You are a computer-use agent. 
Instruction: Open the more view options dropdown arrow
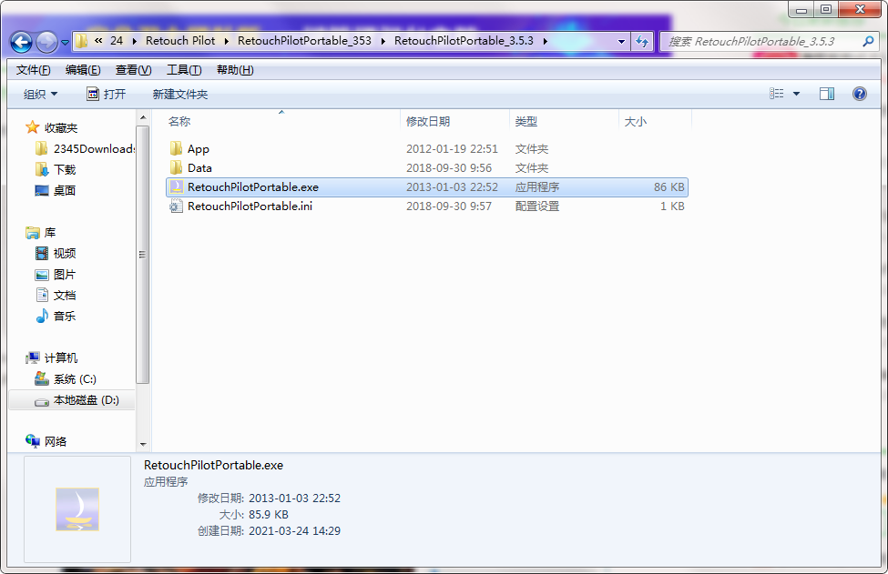pos(796,94)
